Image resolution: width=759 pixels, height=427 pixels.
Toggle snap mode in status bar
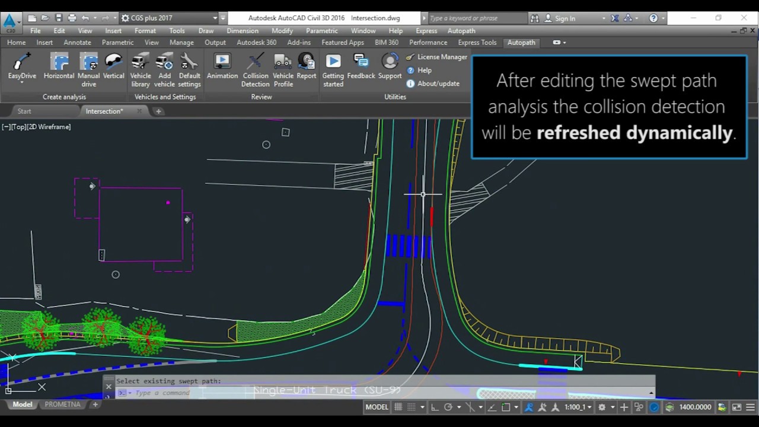pyautogui.click(x=412, y=407)
